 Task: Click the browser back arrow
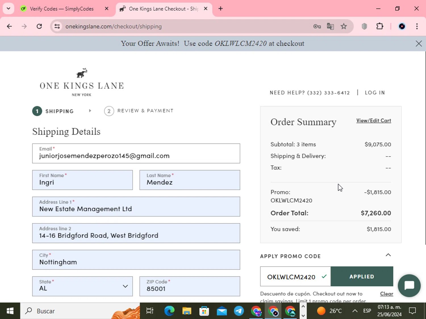click(x=9, y=26)
